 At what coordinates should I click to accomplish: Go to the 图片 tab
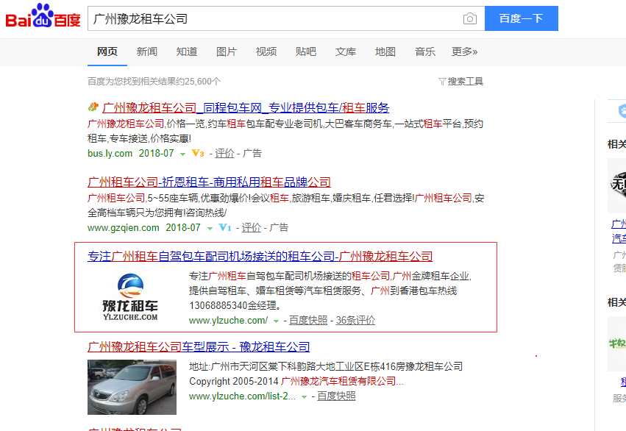tap(227, 51)
